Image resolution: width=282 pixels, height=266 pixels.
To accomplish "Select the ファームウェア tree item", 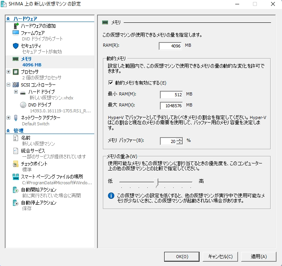I will coord(33,33).
